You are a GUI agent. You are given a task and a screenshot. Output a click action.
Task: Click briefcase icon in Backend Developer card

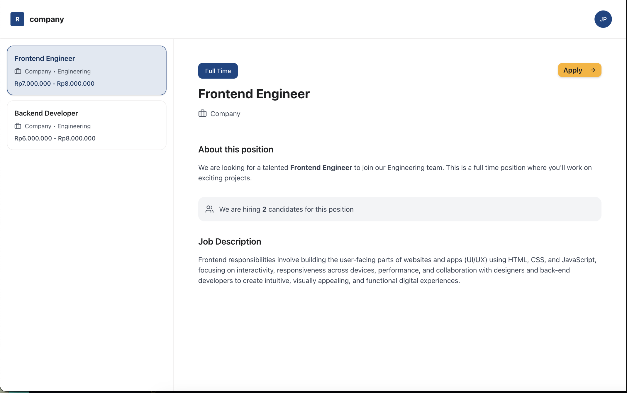click(x=18, y=126)
